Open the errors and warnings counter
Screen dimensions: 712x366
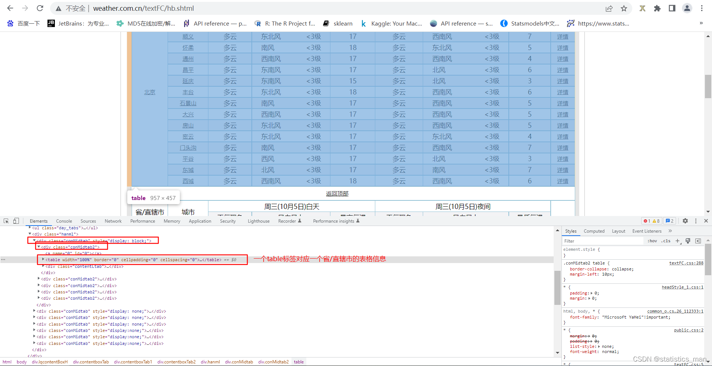click(x=652, y=221)
